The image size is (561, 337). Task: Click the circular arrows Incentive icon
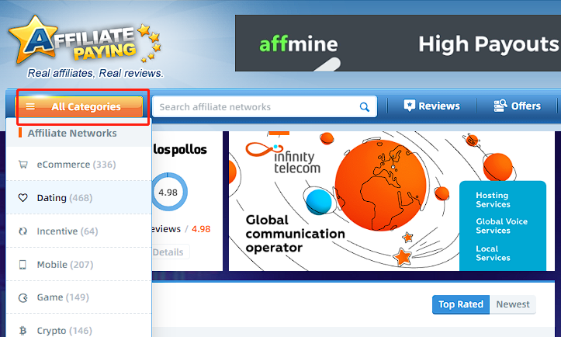[23, 231]
